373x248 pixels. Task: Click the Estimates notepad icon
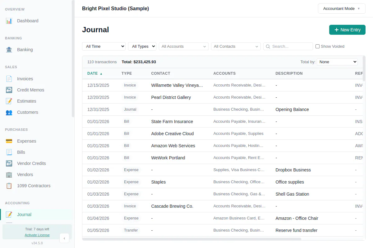click(x=9, y=101)
